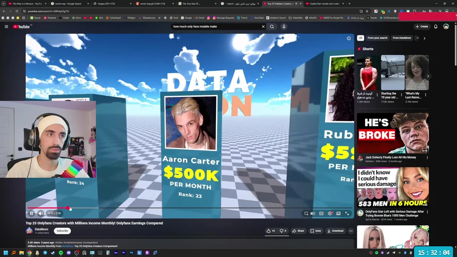The width and height of the screenshot is (457, 257).
Task: Subscribe to the DataMoon channel
Action: pyautogui.click(x=62, y=231)
